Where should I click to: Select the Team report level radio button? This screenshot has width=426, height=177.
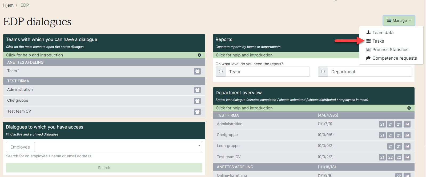[221, 72]
